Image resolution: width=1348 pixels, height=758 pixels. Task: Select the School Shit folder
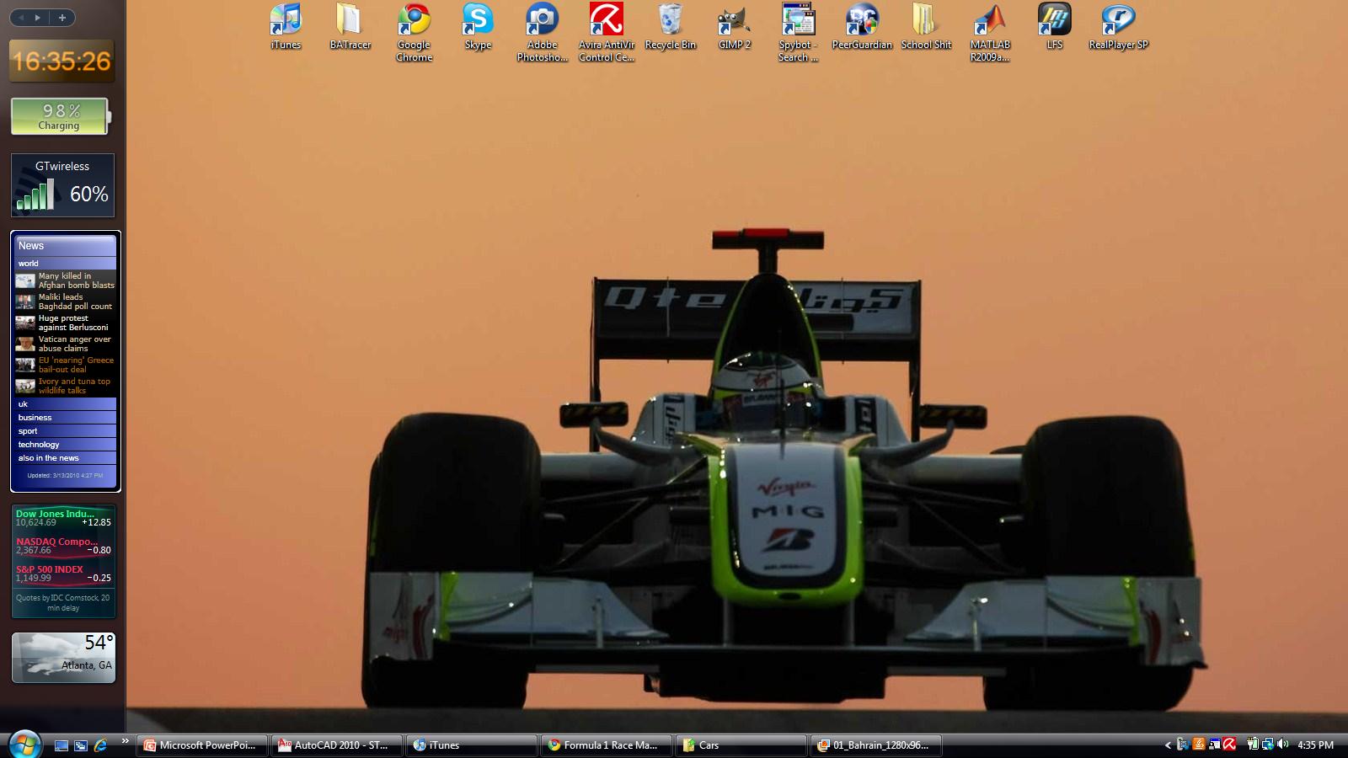pos(926,26)
